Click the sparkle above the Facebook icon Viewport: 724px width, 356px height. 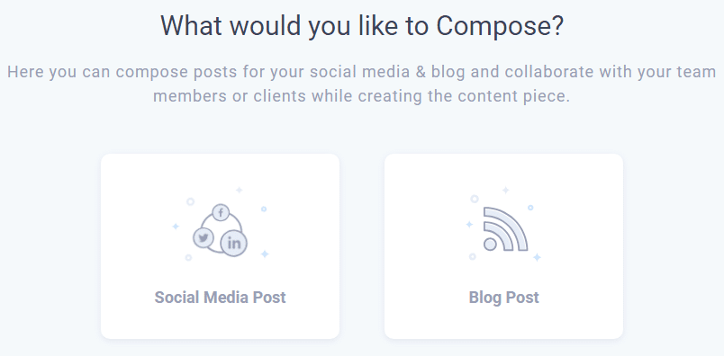click(240, 190)
